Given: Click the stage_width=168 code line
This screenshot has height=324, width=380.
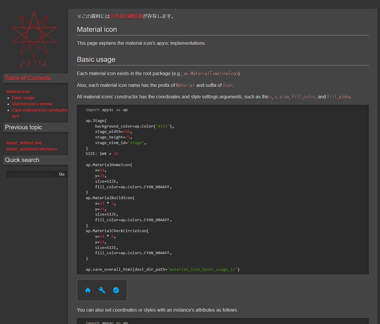Looking at the screenshot, I should [113, 131].
